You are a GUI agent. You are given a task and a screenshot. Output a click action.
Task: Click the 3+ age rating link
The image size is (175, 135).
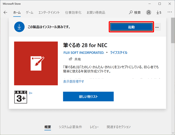31,93
